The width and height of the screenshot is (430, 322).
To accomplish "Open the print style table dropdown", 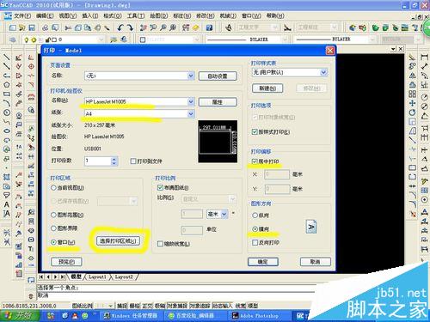I will pyautogui.click(x=290, y=72).
